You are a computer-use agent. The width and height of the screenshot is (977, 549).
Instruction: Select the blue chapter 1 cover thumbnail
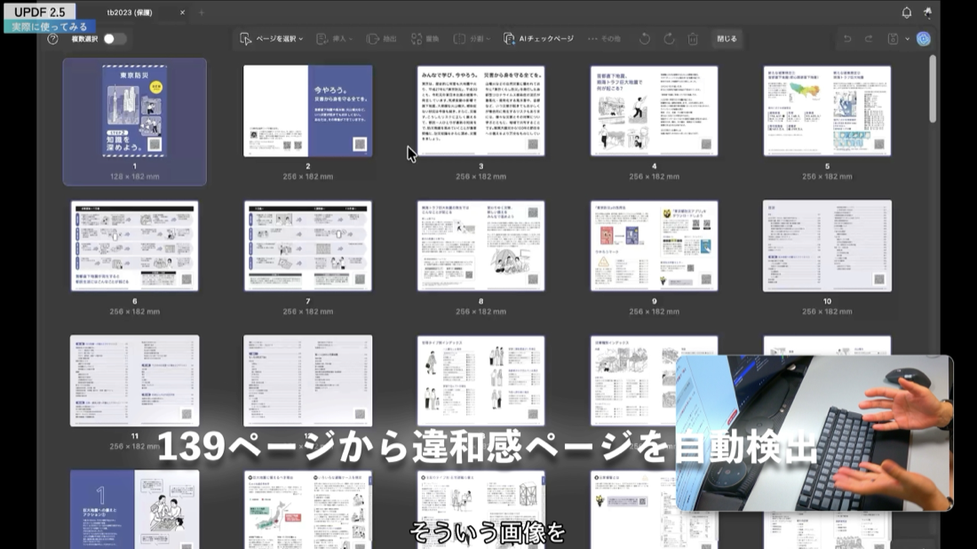pyautogui.click(x=135, y=509)
